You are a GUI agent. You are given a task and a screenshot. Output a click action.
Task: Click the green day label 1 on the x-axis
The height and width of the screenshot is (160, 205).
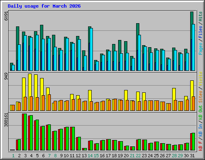[x=13, y=156]
